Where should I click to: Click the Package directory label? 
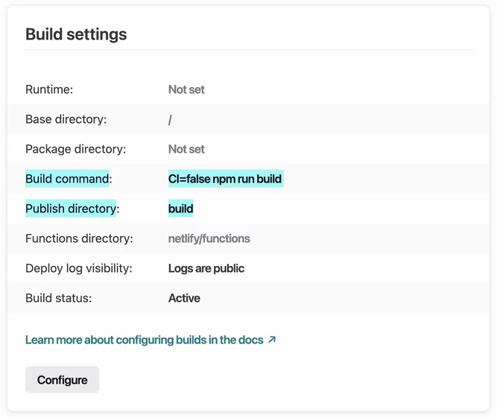pos(75,149)
